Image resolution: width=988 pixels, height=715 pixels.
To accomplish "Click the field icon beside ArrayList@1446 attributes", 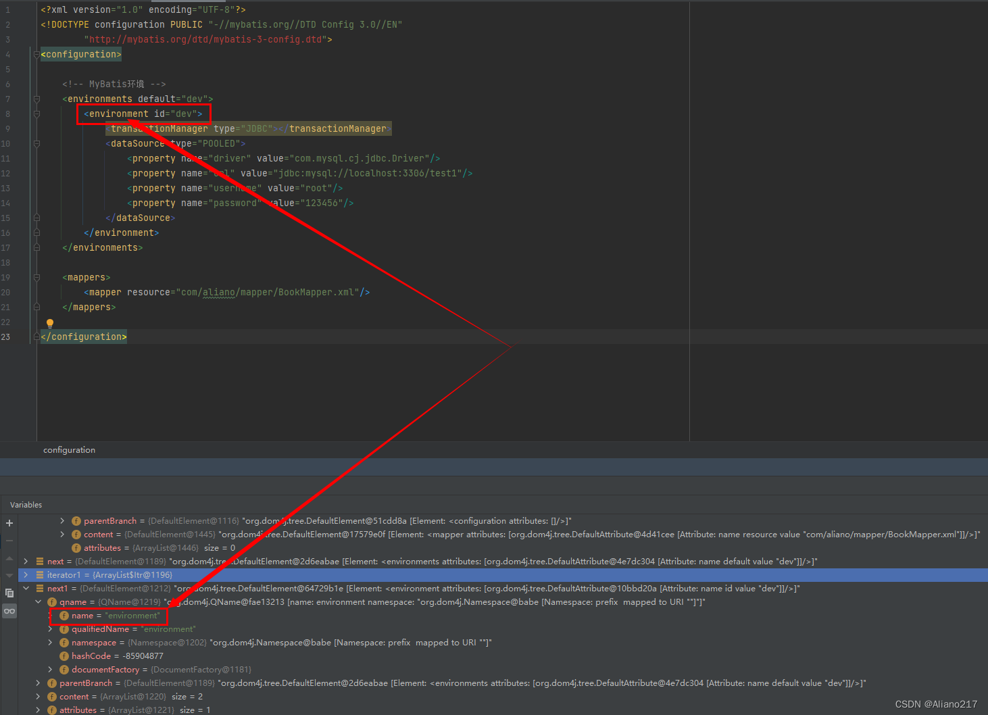I will 76,548.
